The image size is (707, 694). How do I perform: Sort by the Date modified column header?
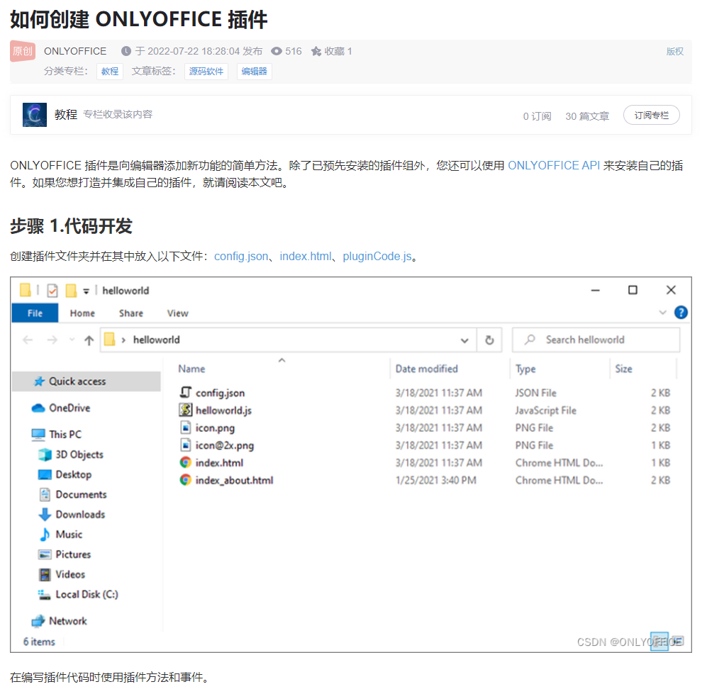(x=427, y=369)
